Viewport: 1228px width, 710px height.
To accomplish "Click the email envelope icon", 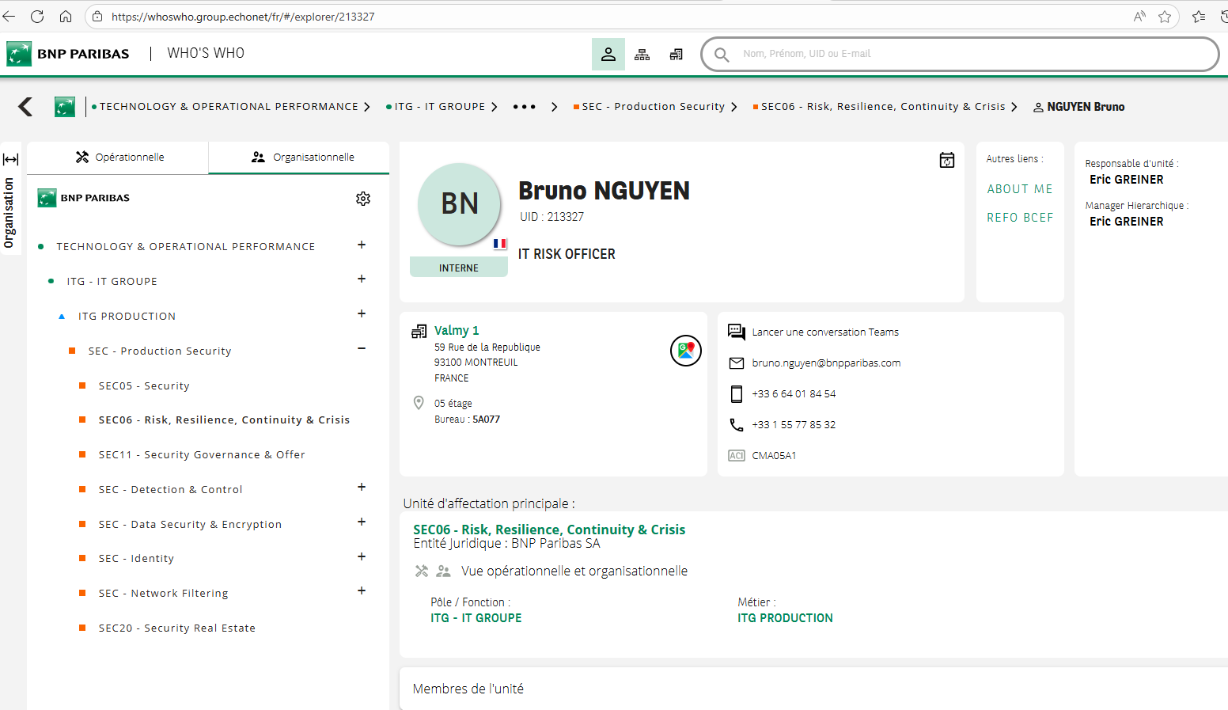I will click(737, 363).
